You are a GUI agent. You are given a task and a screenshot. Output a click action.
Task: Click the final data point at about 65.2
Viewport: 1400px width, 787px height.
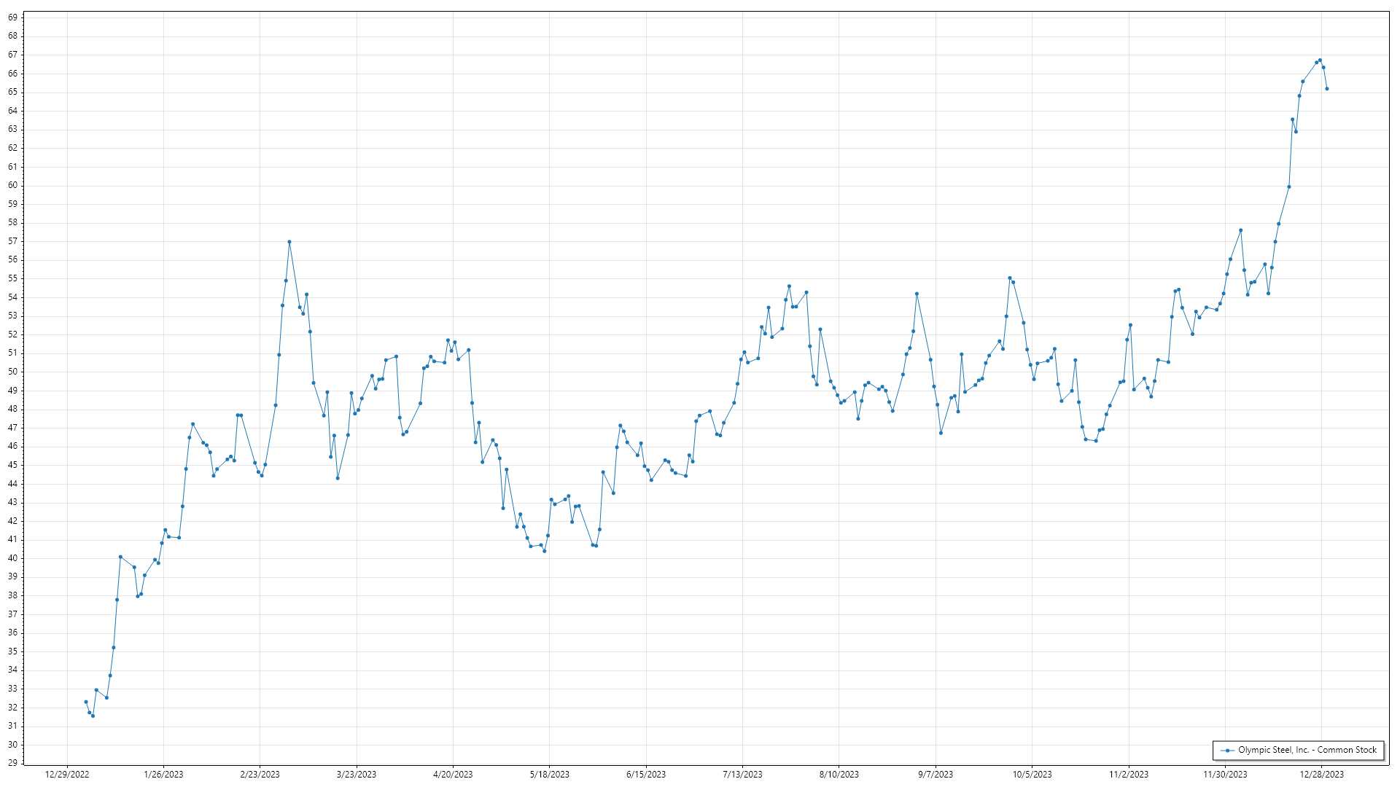(1327, 89)
